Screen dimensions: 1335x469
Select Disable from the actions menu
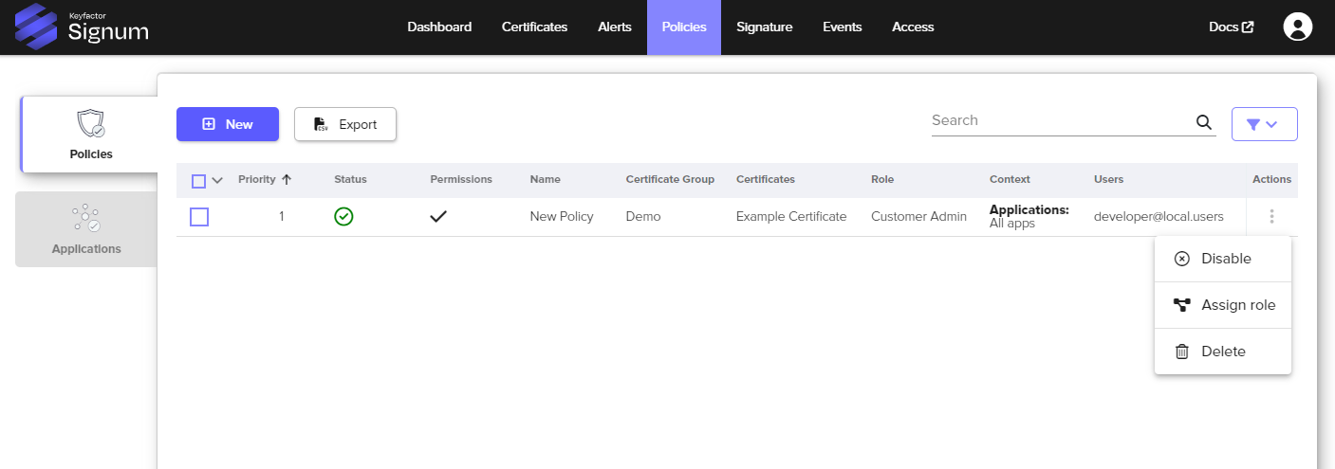(x=1223, y=259)
